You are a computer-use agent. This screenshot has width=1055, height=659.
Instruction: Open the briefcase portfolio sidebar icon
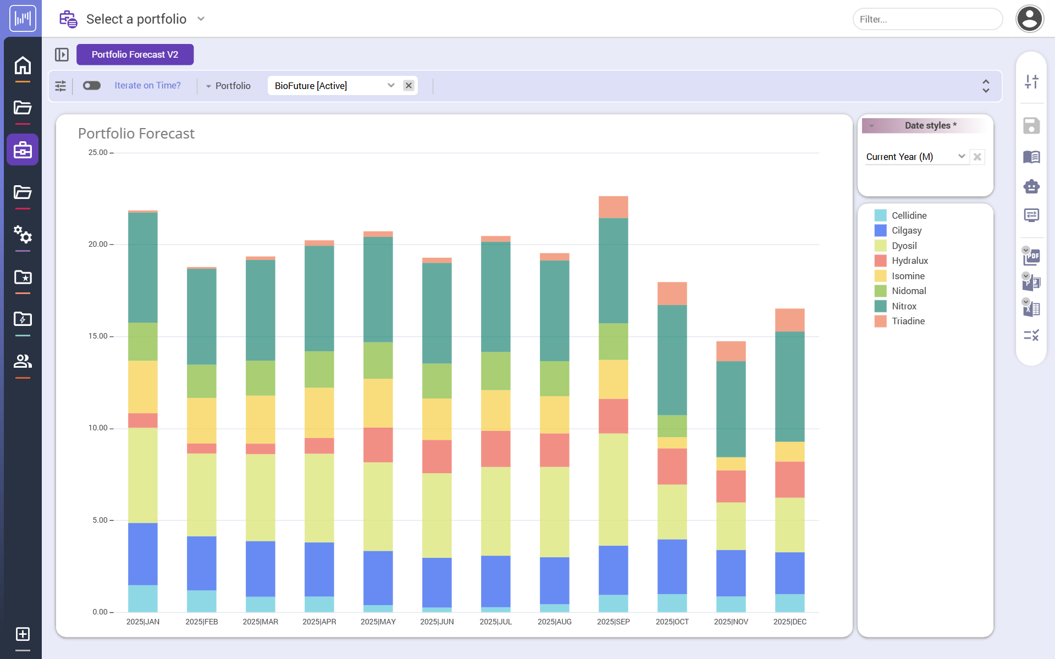click(x=23, y=149)
